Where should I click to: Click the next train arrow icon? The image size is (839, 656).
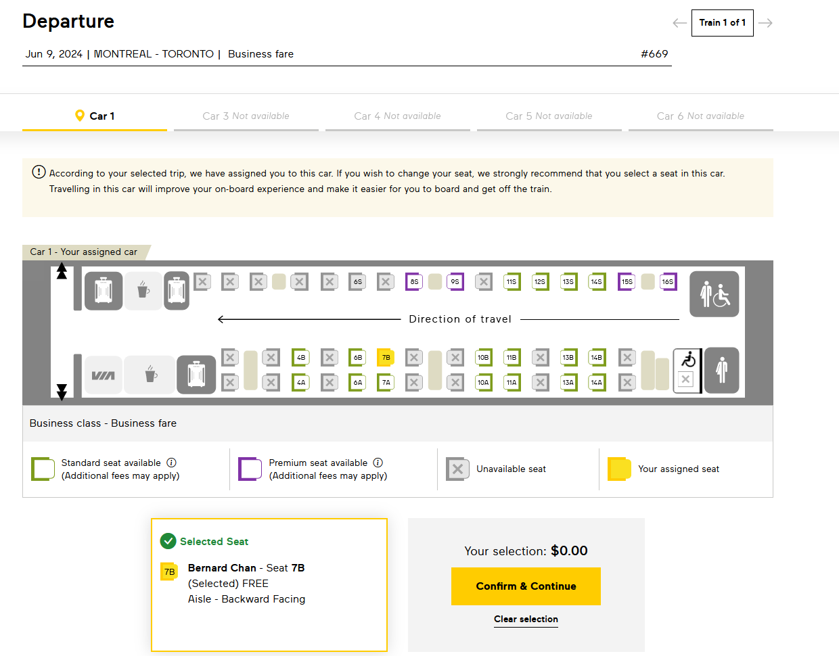765,23
